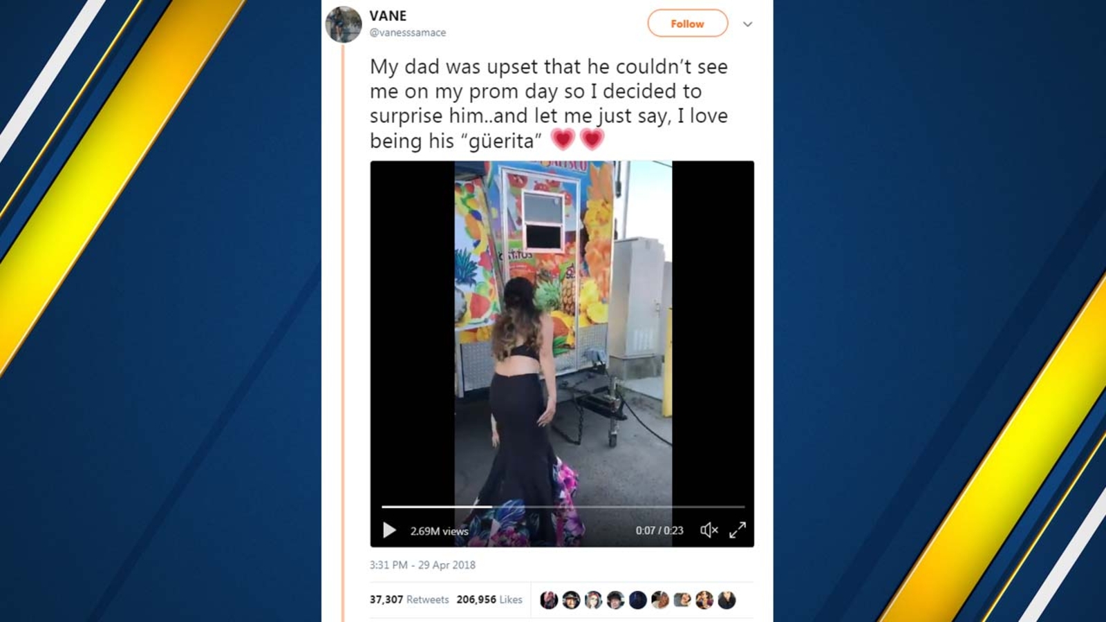Play the embedded tweet video

point(389,530)
